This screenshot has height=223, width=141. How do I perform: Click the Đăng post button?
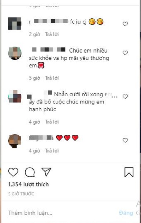[x=126, y=213]
